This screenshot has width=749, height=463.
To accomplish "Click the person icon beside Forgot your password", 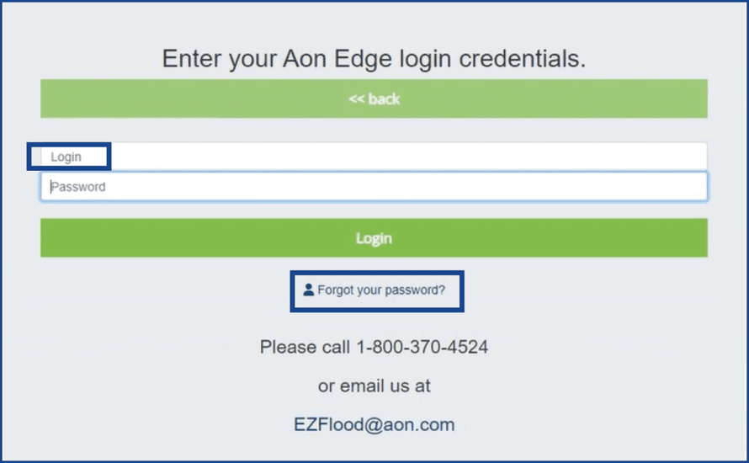I will click(x=308, y=290).
